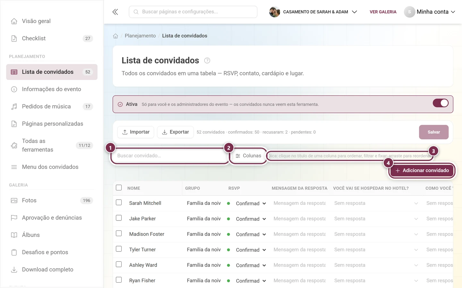Click the Pedidos de música note icon
The width and height of the screenshot is (462, 288).
[x=14, y=107]
